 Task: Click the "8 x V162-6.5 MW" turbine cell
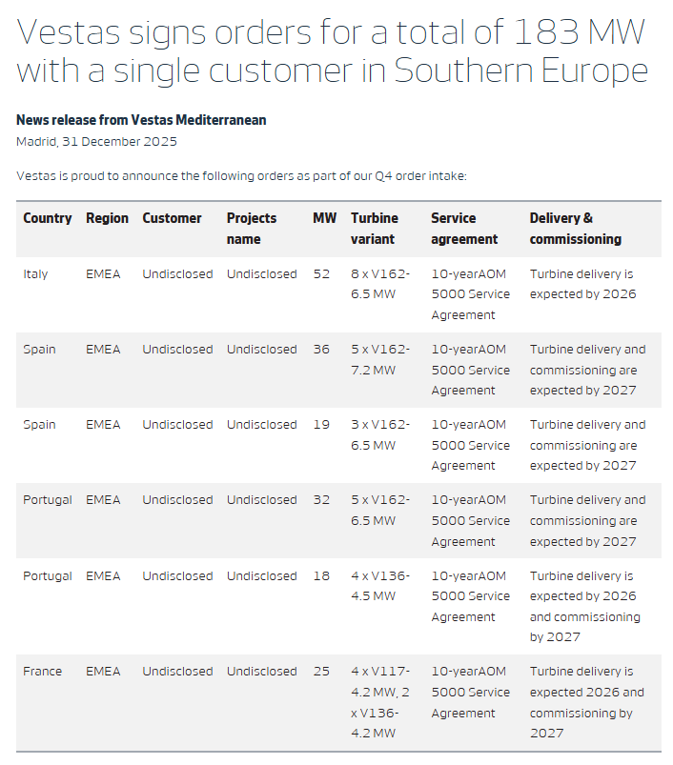[x=380, y=284]
